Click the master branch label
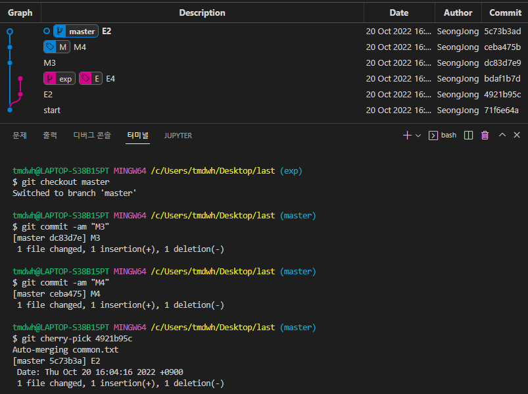 (76, 32)
